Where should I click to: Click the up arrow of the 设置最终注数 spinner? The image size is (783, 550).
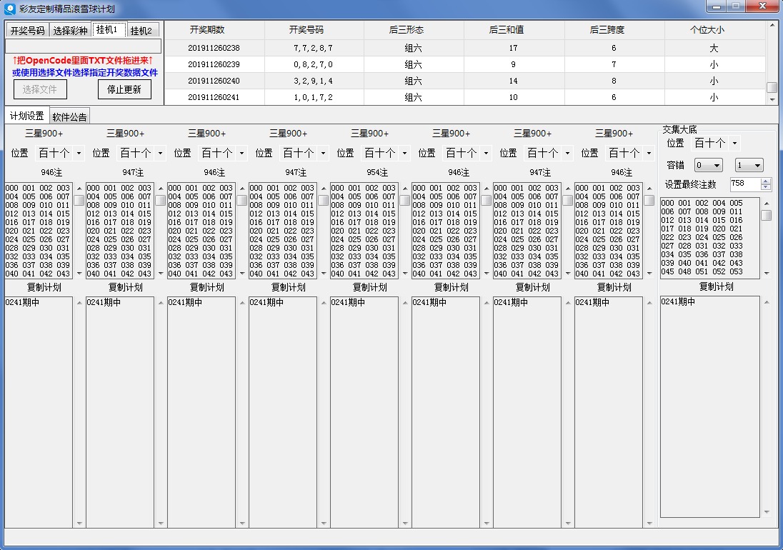click(x=766, y=181)
